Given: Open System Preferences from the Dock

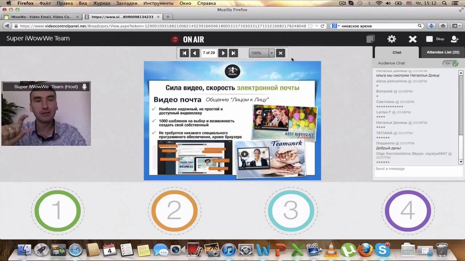Looking at the screenshot, I should (x=246, y=250).
